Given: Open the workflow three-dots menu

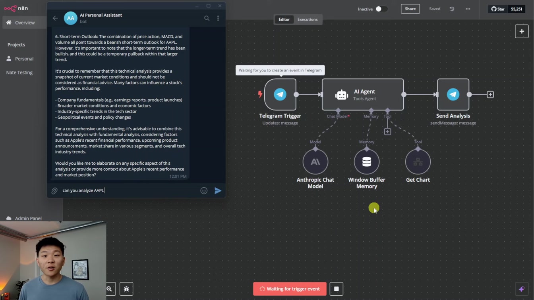Looking at the screenshot, I should coord(468,9).
